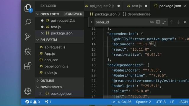Open index.js in the file tree

pos(50,73)
